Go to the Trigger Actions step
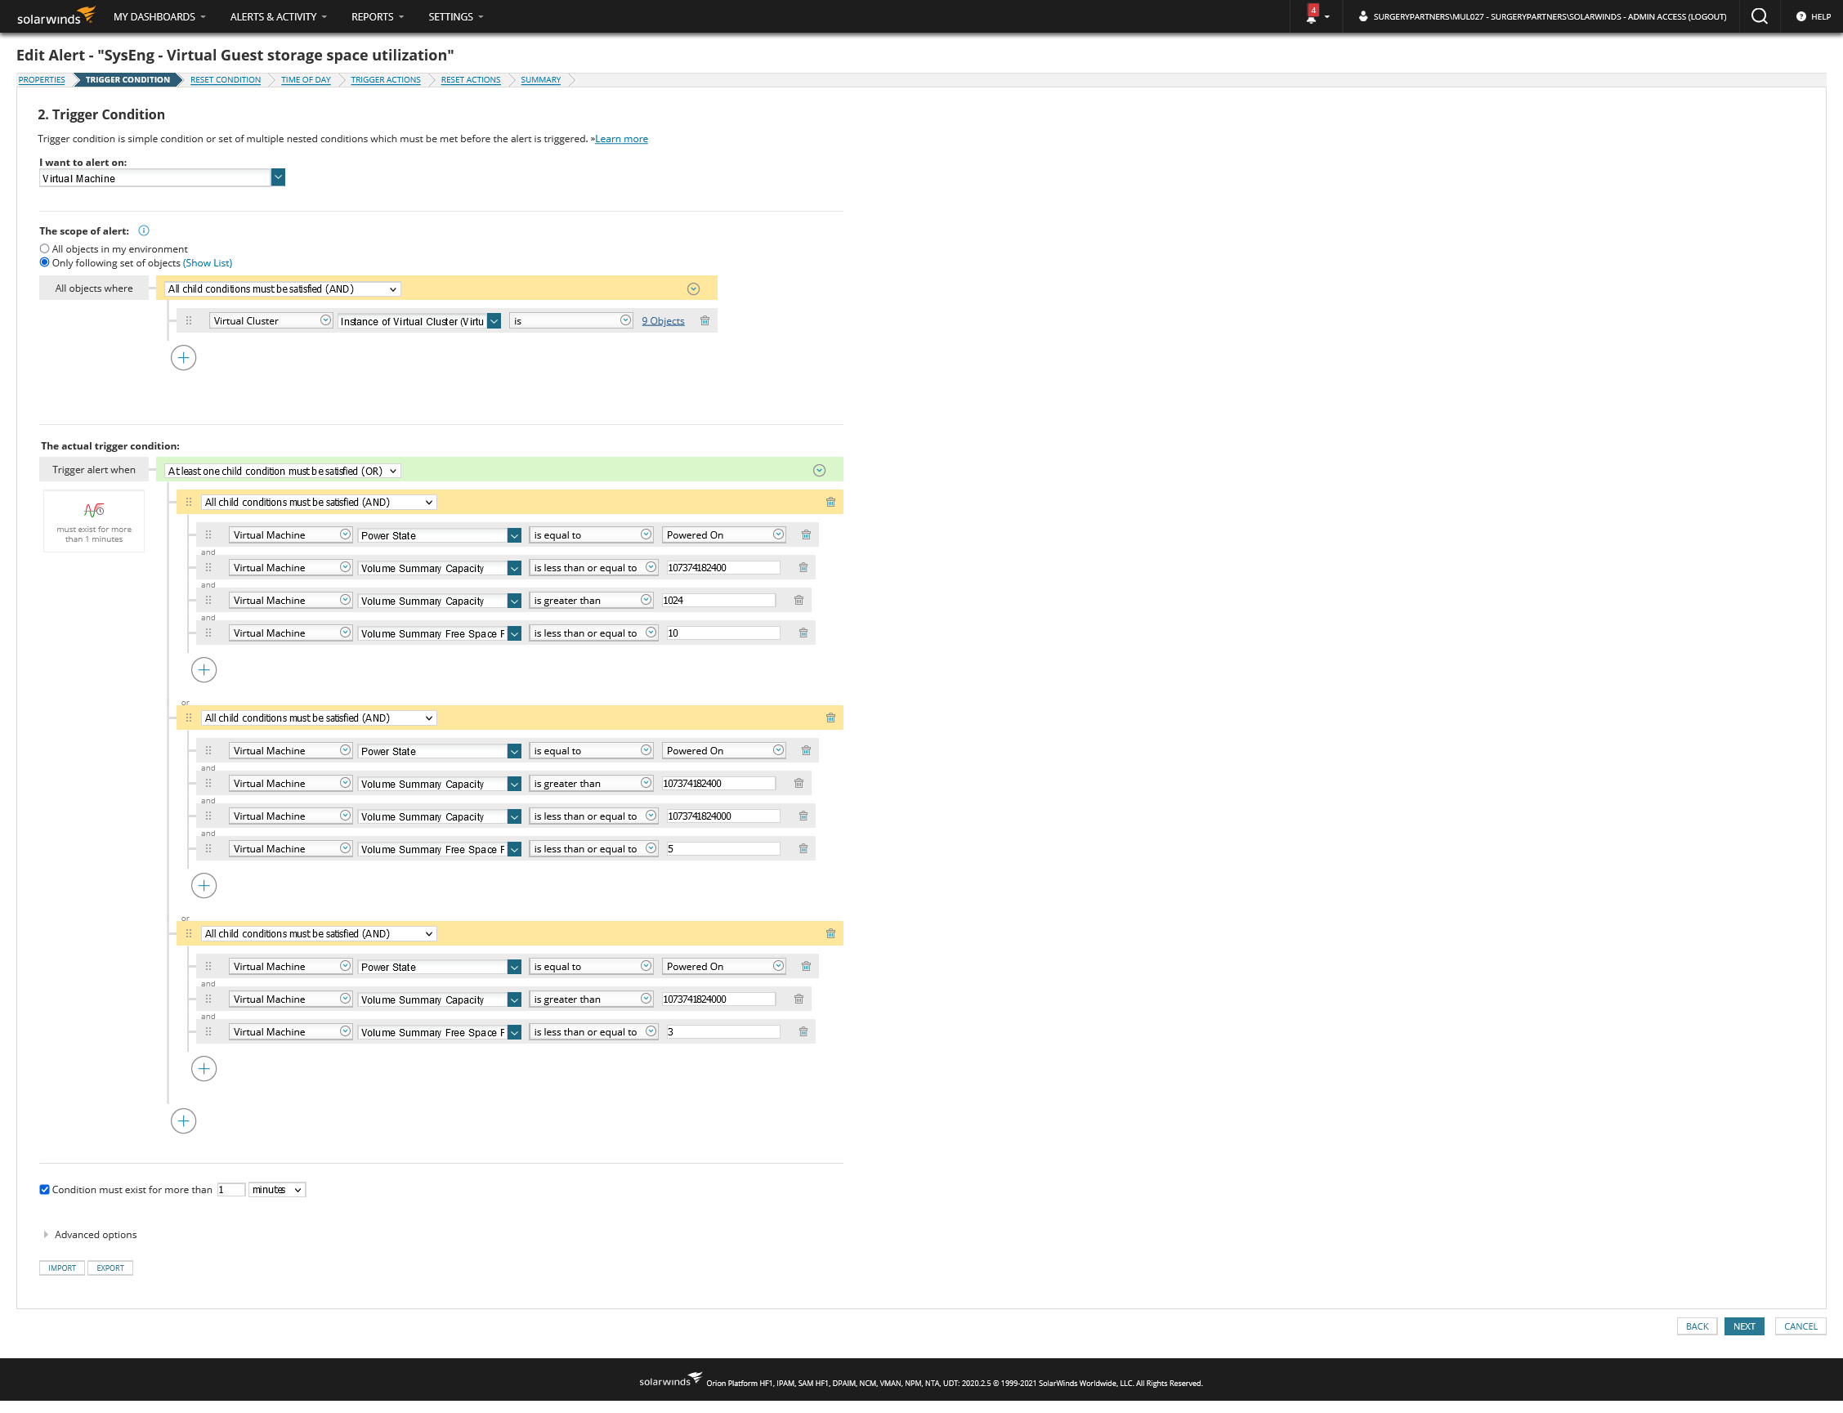 (x=385, y=80)
